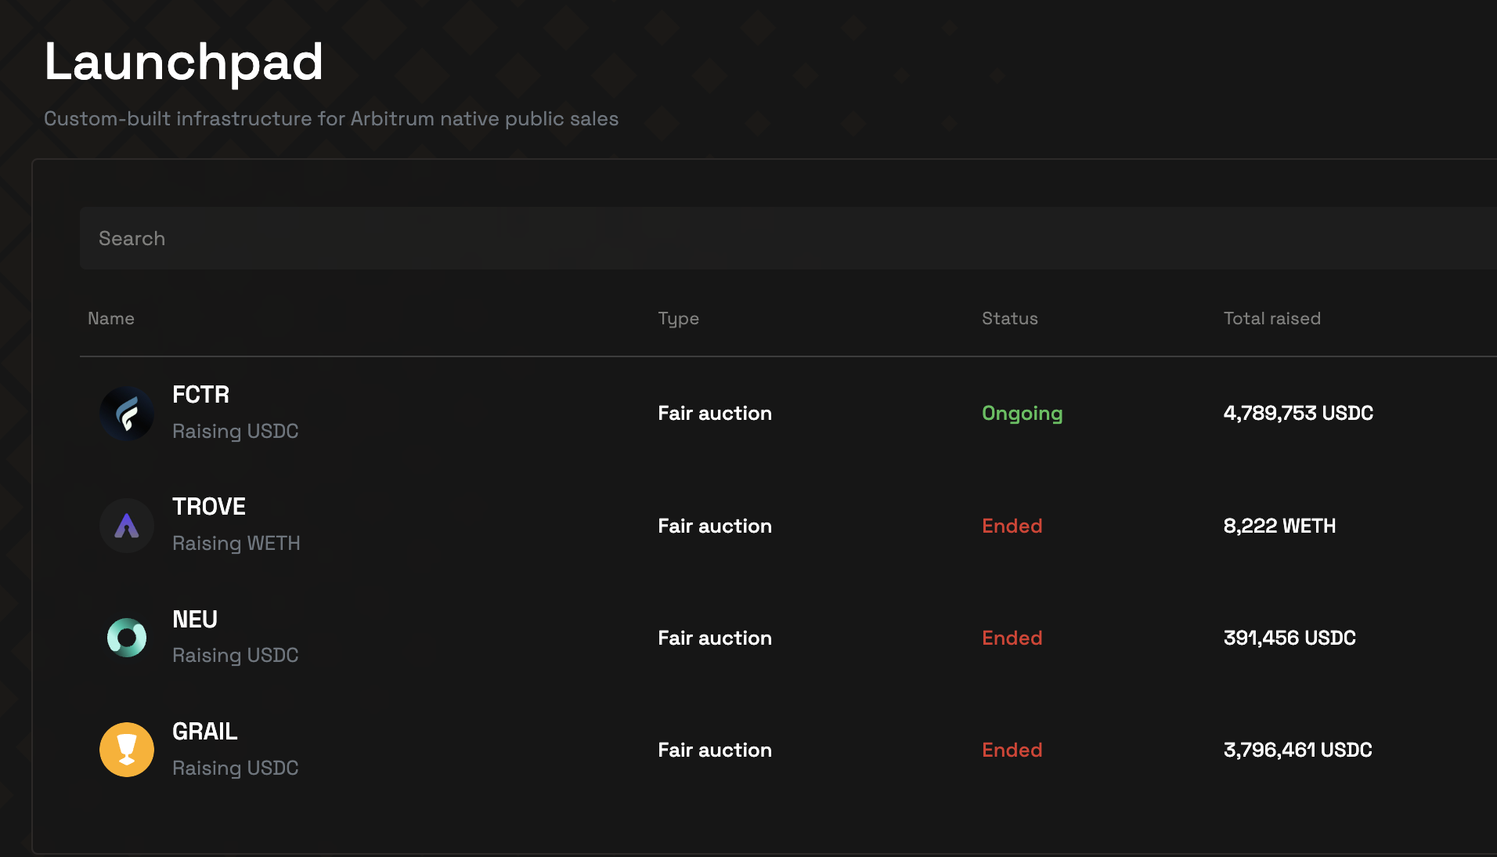
Task: Click the 391,456 USDC total raised
Action: [1290, 638]
